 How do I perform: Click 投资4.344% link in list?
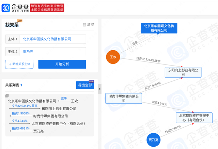click(x=19, y=121)
